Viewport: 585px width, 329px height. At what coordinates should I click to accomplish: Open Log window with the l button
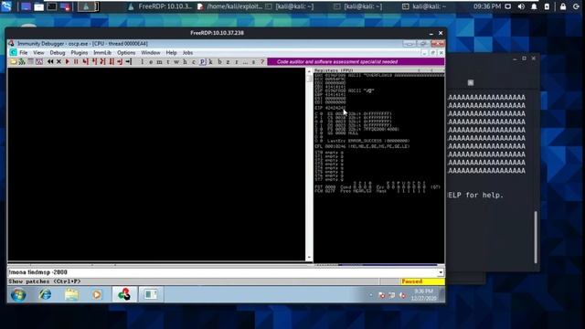[x=143, y=62]
